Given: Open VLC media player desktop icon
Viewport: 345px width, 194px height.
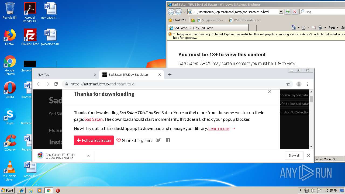Looking at the screenshot, I should pos(10,171).
